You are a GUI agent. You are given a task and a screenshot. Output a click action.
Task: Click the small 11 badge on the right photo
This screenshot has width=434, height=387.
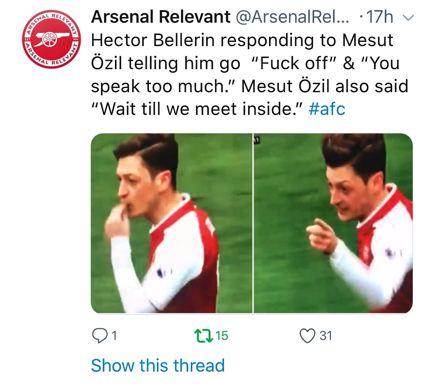pos(256,140)
